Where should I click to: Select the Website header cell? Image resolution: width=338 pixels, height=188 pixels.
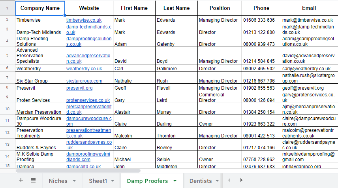(89, 8)
